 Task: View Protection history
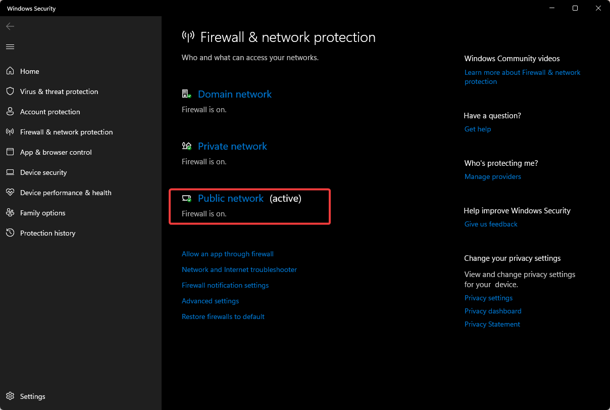point(47,233)
